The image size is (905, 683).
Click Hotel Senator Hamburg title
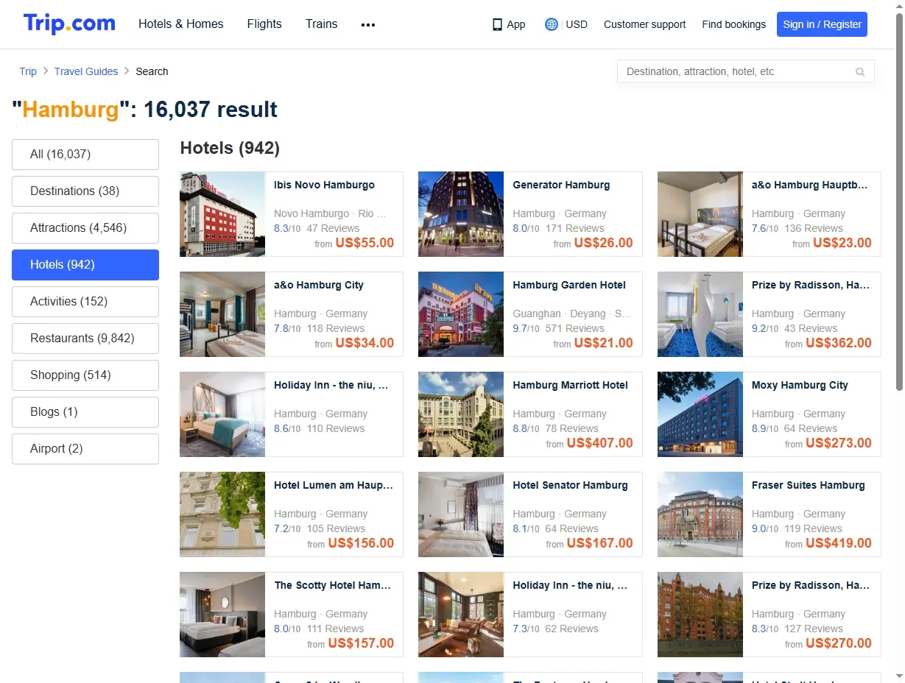[x=570, y=486]
